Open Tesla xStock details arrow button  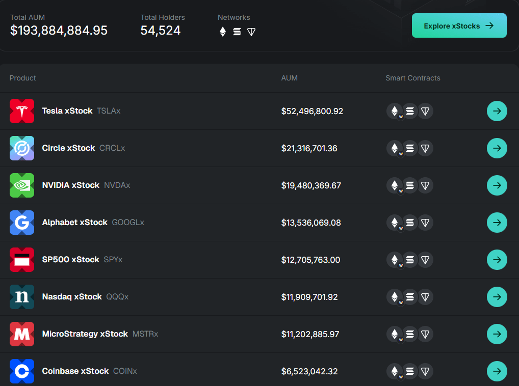[497, 111]
